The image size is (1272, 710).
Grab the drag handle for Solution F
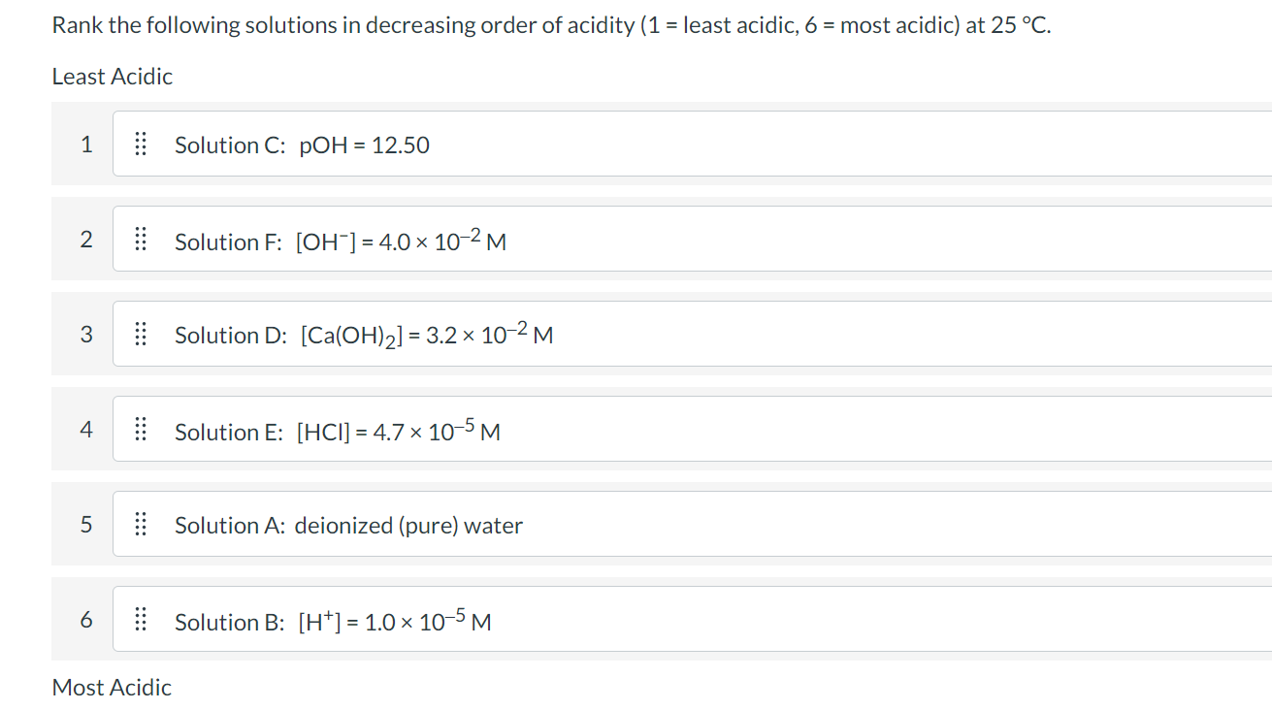140,240
